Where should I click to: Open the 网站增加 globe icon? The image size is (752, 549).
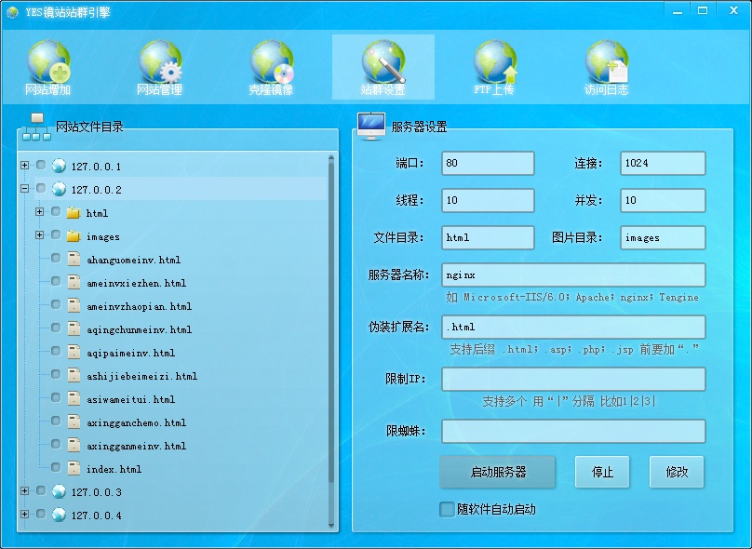coord(48,61)
